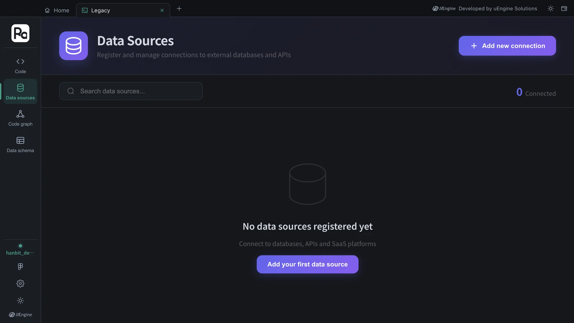Open the Figma-like icon in lower sidebar
Image resolution: width=574 pixels, height=323 pixels.
pyautogui.click(x=20, y=266)
